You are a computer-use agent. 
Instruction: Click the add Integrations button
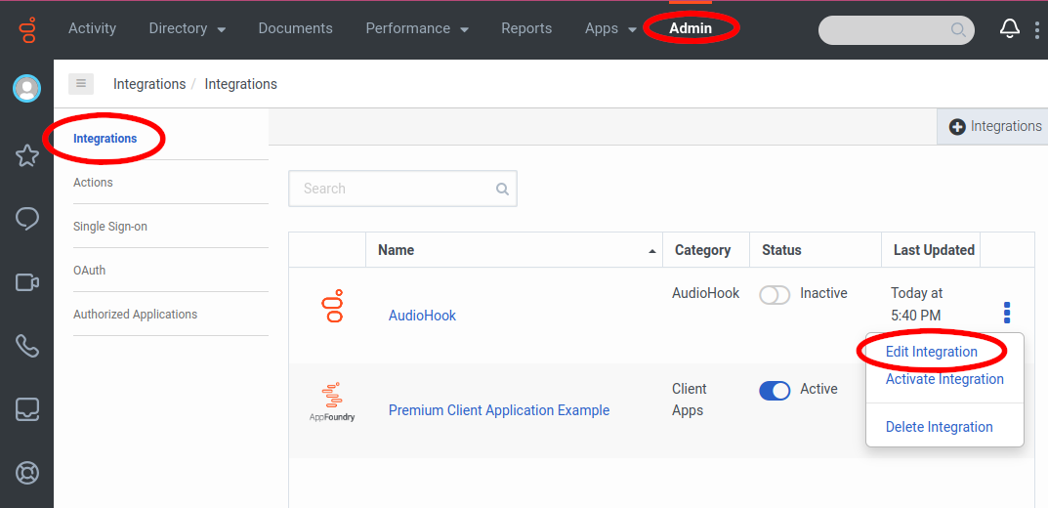tap(994, 127)
